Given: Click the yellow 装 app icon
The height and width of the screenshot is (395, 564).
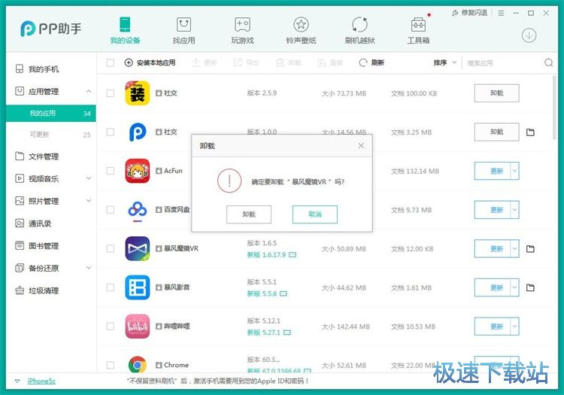Looking at the screenshot, I should (x=138, y=93).
